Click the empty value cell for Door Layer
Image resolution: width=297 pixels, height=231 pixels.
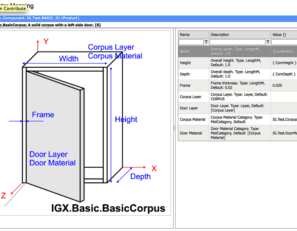pos(284,108)
